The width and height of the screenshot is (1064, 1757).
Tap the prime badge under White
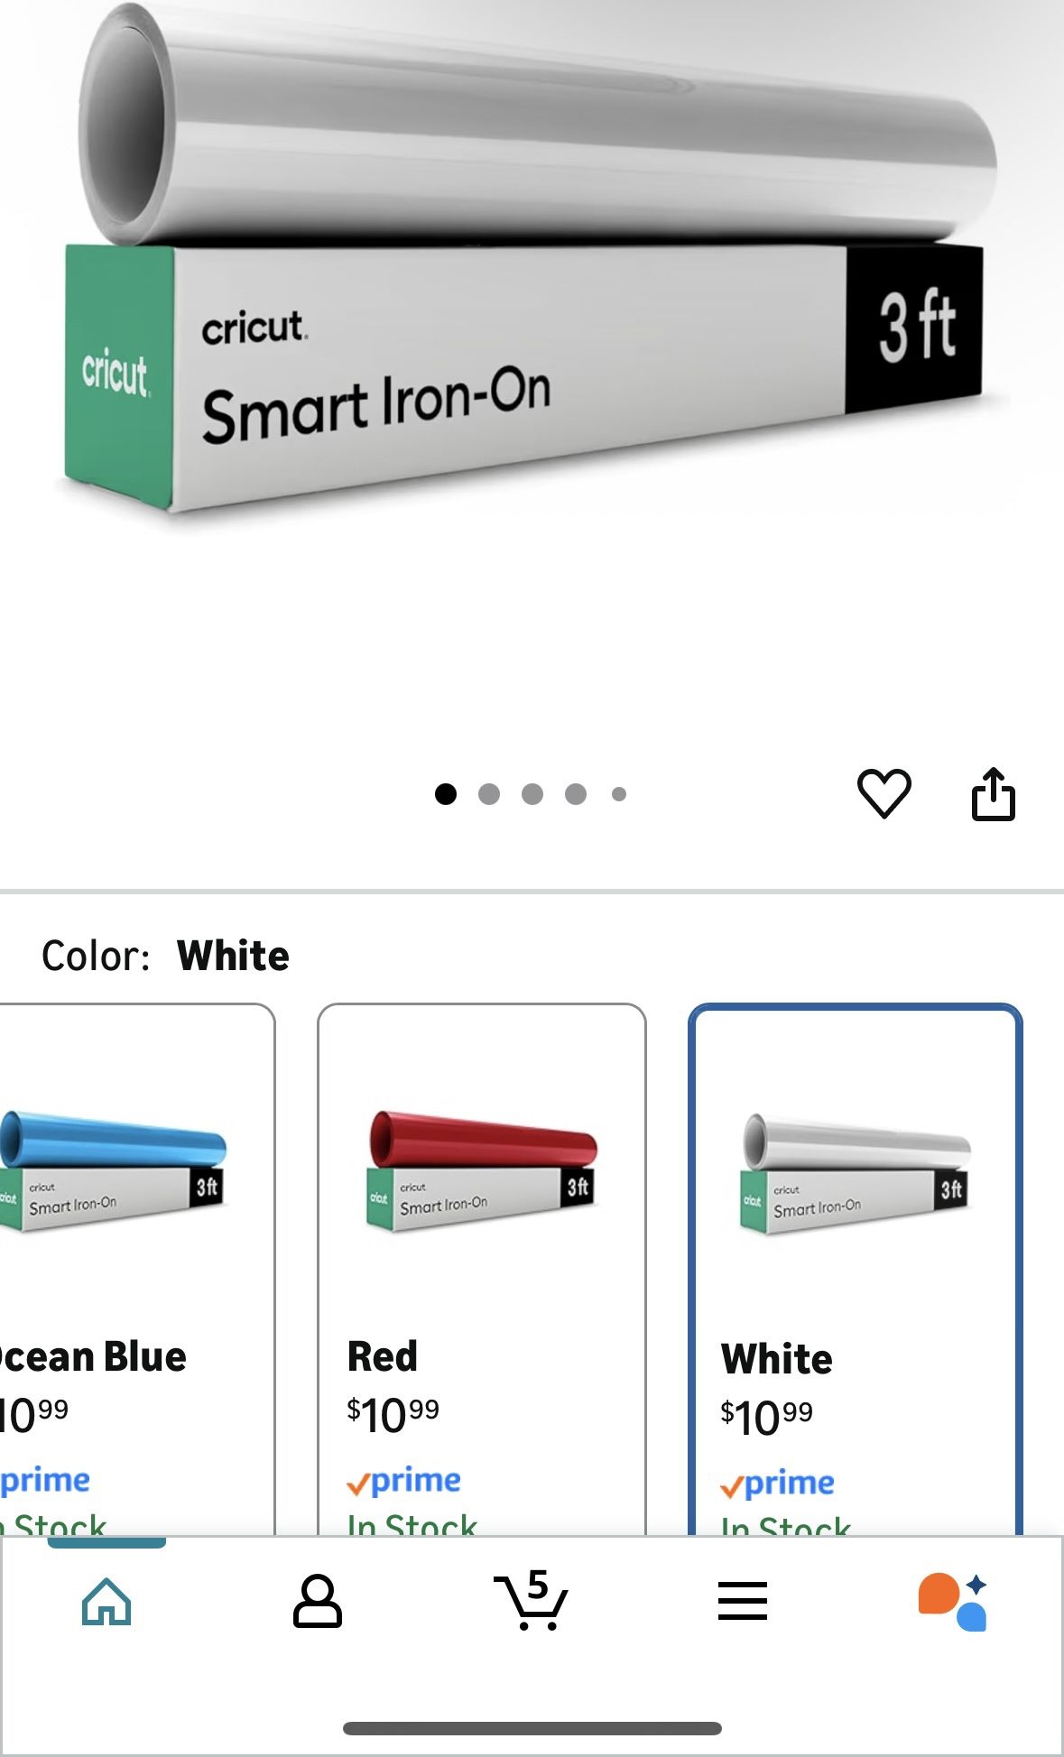pyautogui.click(x=777, y=1484)
